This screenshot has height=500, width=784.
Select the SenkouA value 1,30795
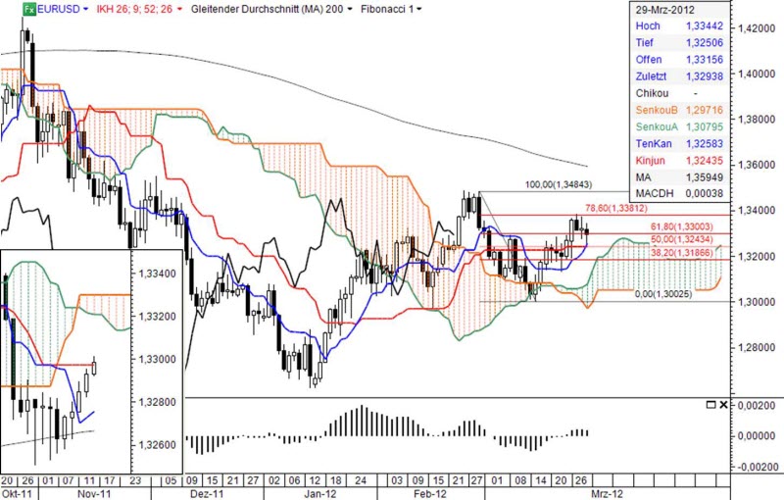705,127
